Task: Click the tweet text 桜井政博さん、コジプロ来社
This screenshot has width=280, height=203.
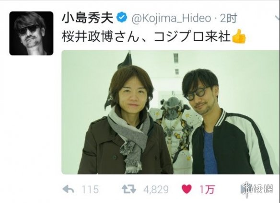Action: (146, 37)
